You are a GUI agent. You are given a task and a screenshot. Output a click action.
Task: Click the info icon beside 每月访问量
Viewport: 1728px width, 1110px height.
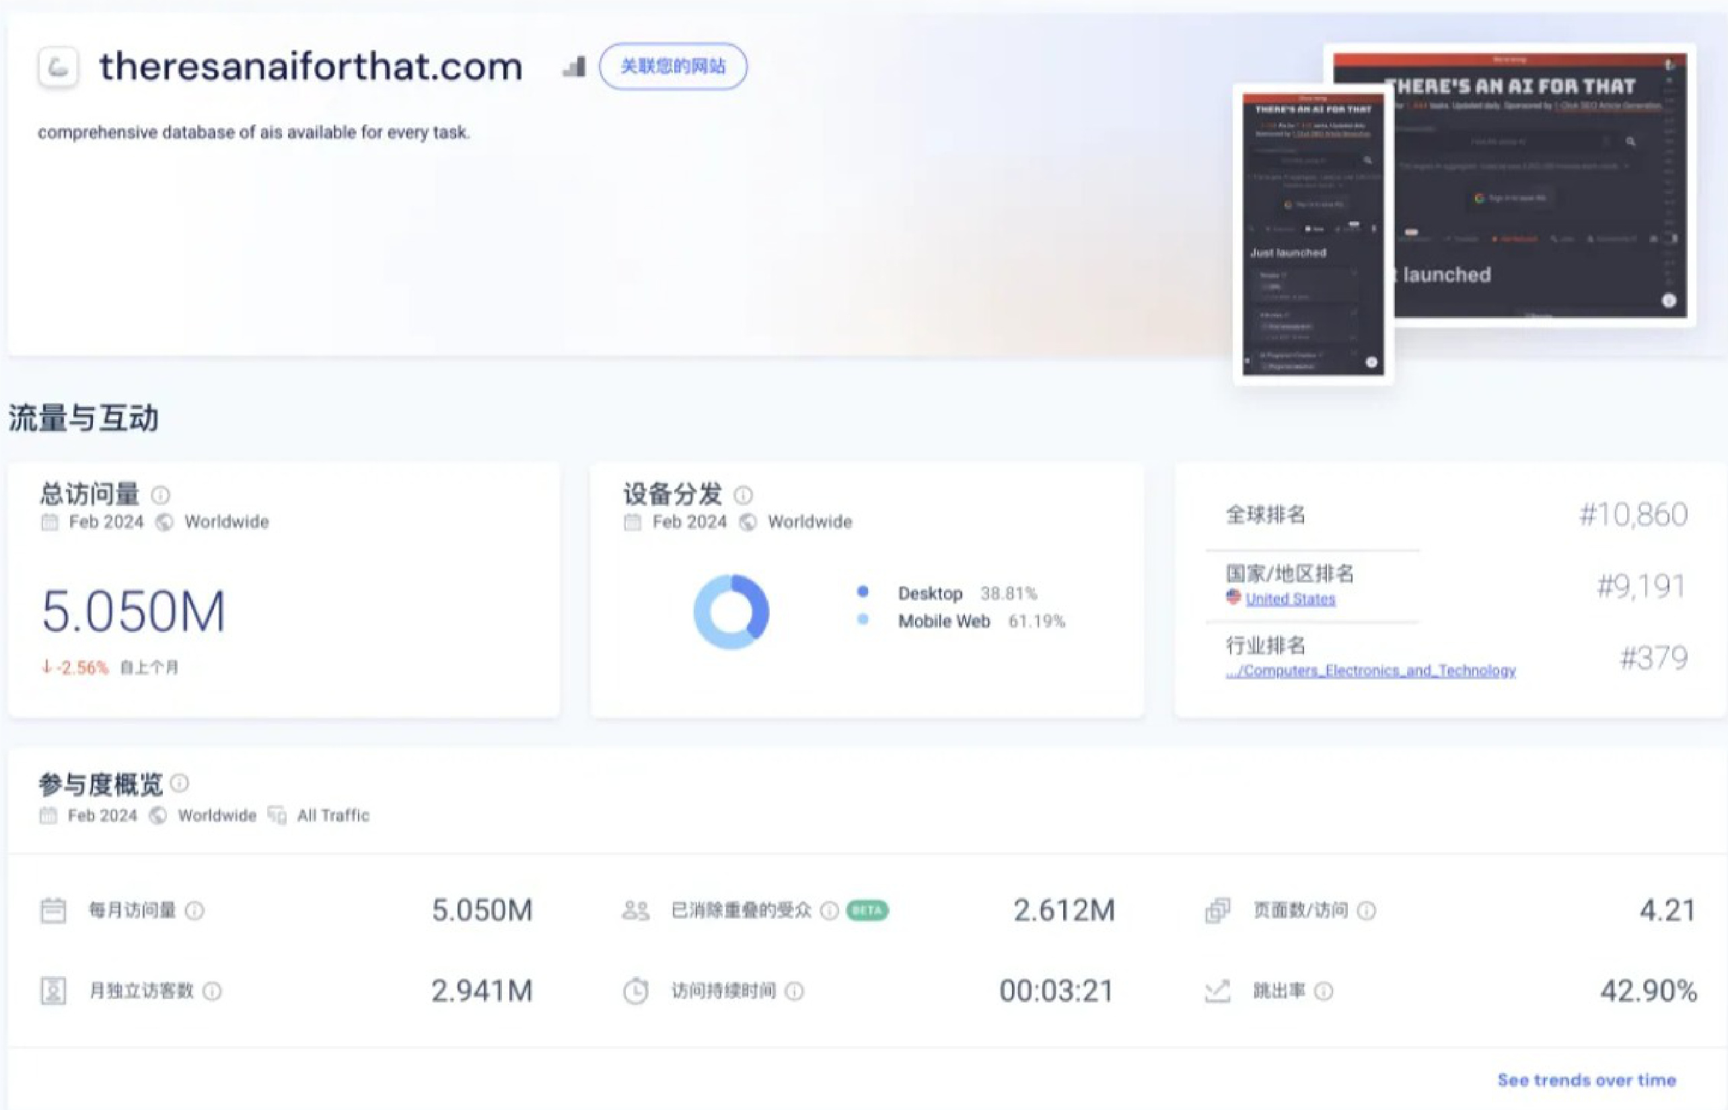pyautogui.click(x=194, y=911)
